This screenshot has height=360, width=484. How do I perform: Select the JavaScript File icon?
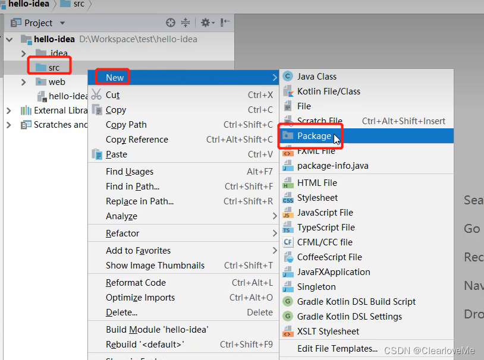[x=288, y=212]
